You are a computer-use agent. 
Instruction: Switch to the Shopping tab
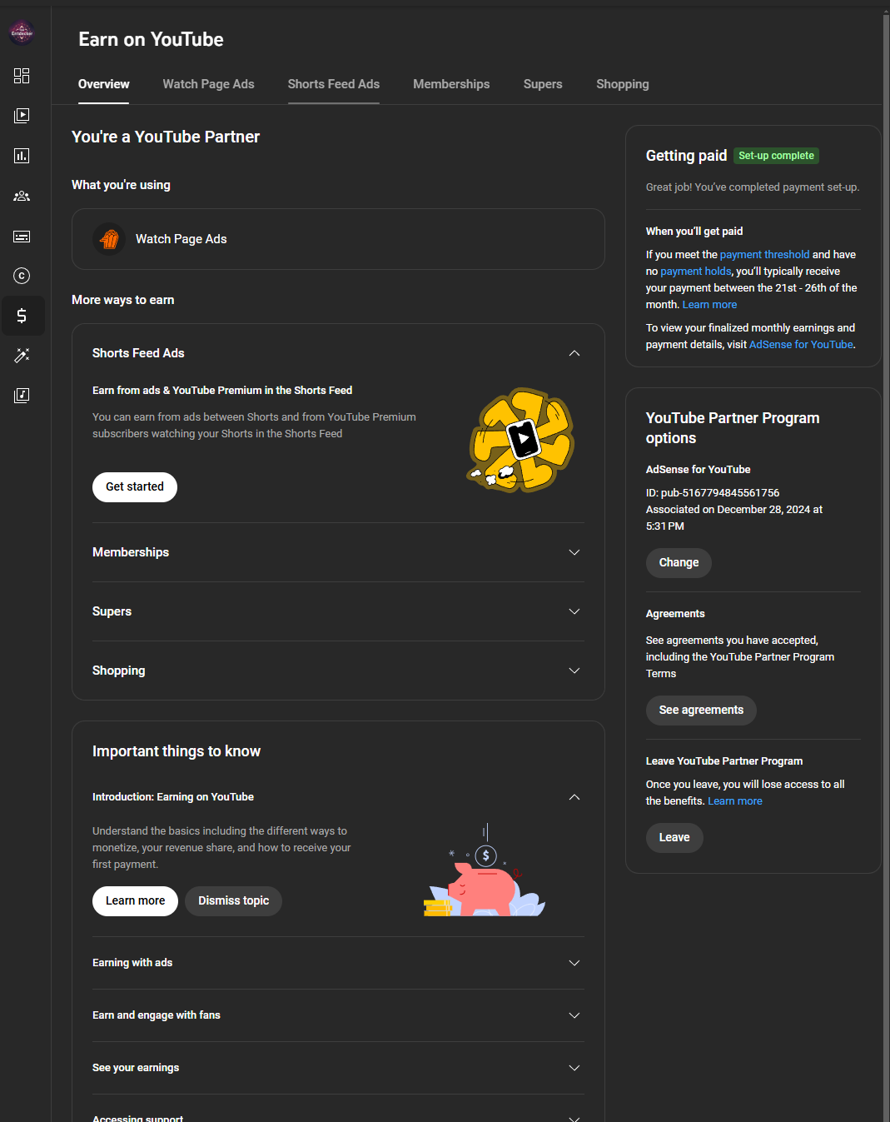622,84
